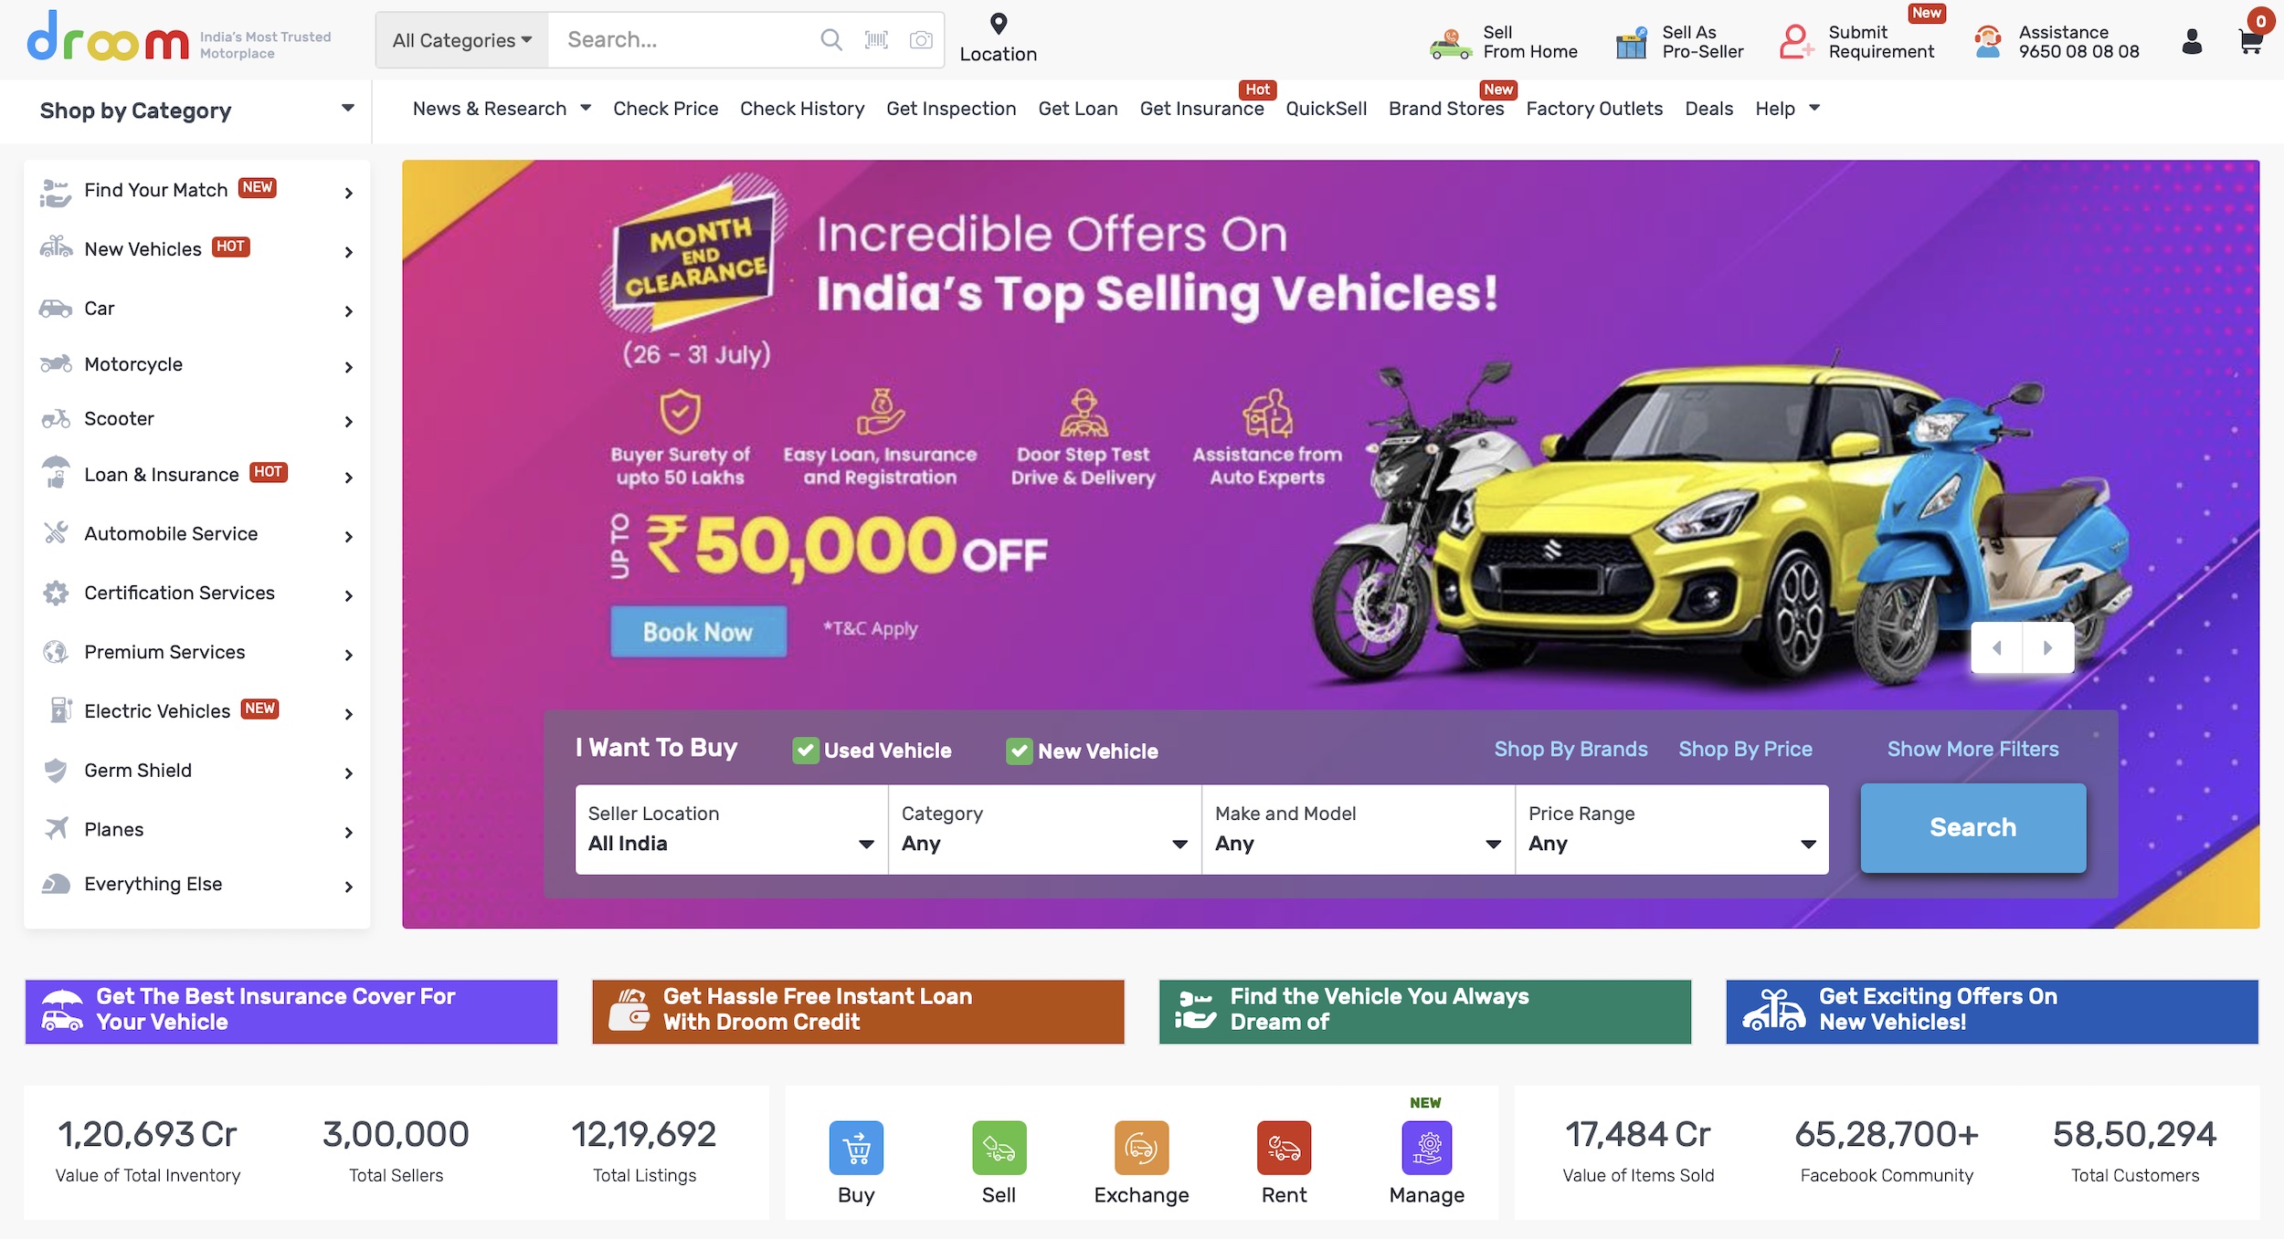This screenshot has height=1239, width=2284.
Task: Click the purple Manage icon
Action: [1426, 1147]
